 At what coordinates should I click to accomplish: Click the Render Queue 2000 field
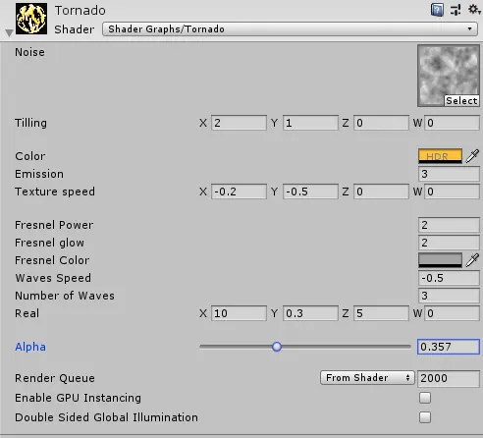449,378
